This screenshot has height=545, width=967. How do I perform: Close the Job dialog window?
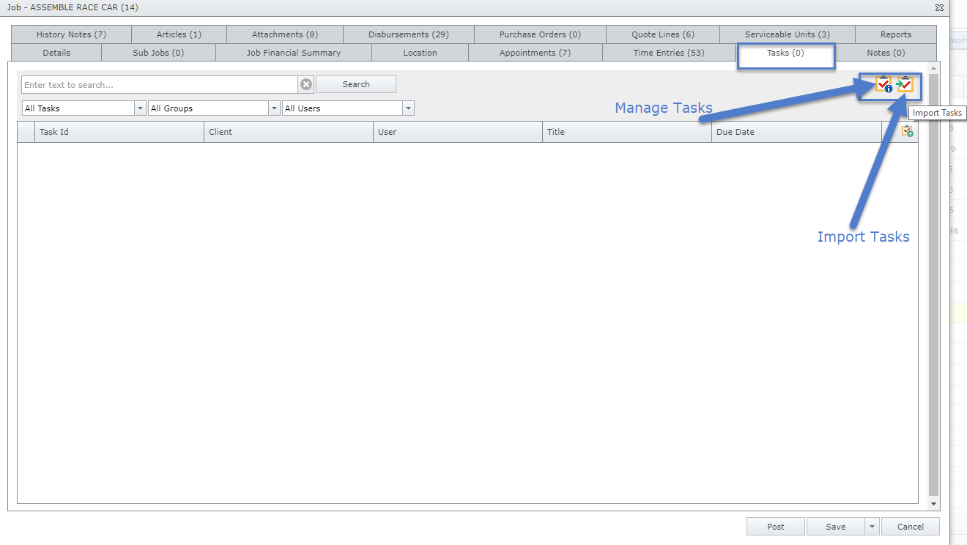[939, 7]
